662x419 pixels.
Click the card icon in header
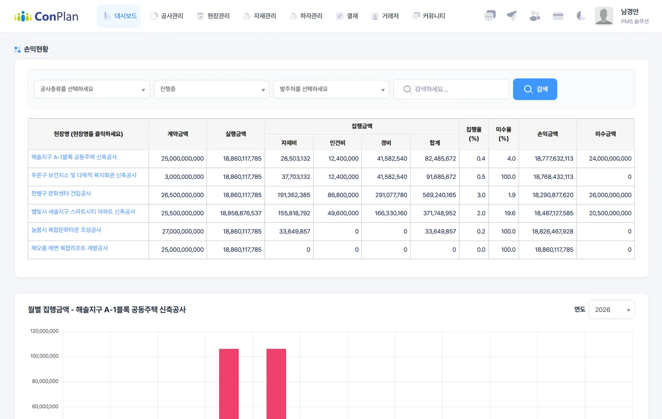coord(558,16)
